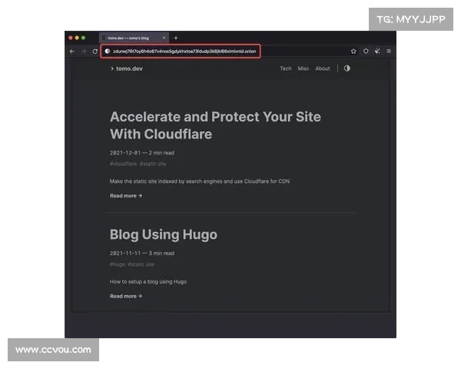The width and height of the screenshot is (461, 369).
Task: Open the security level shield icon
Action: [366, 52]
